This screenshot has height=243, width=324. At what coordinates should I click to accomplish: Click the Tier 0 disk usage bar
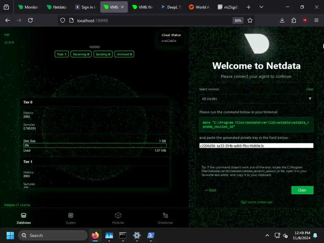pyautogui.click(x=95, y=146)
